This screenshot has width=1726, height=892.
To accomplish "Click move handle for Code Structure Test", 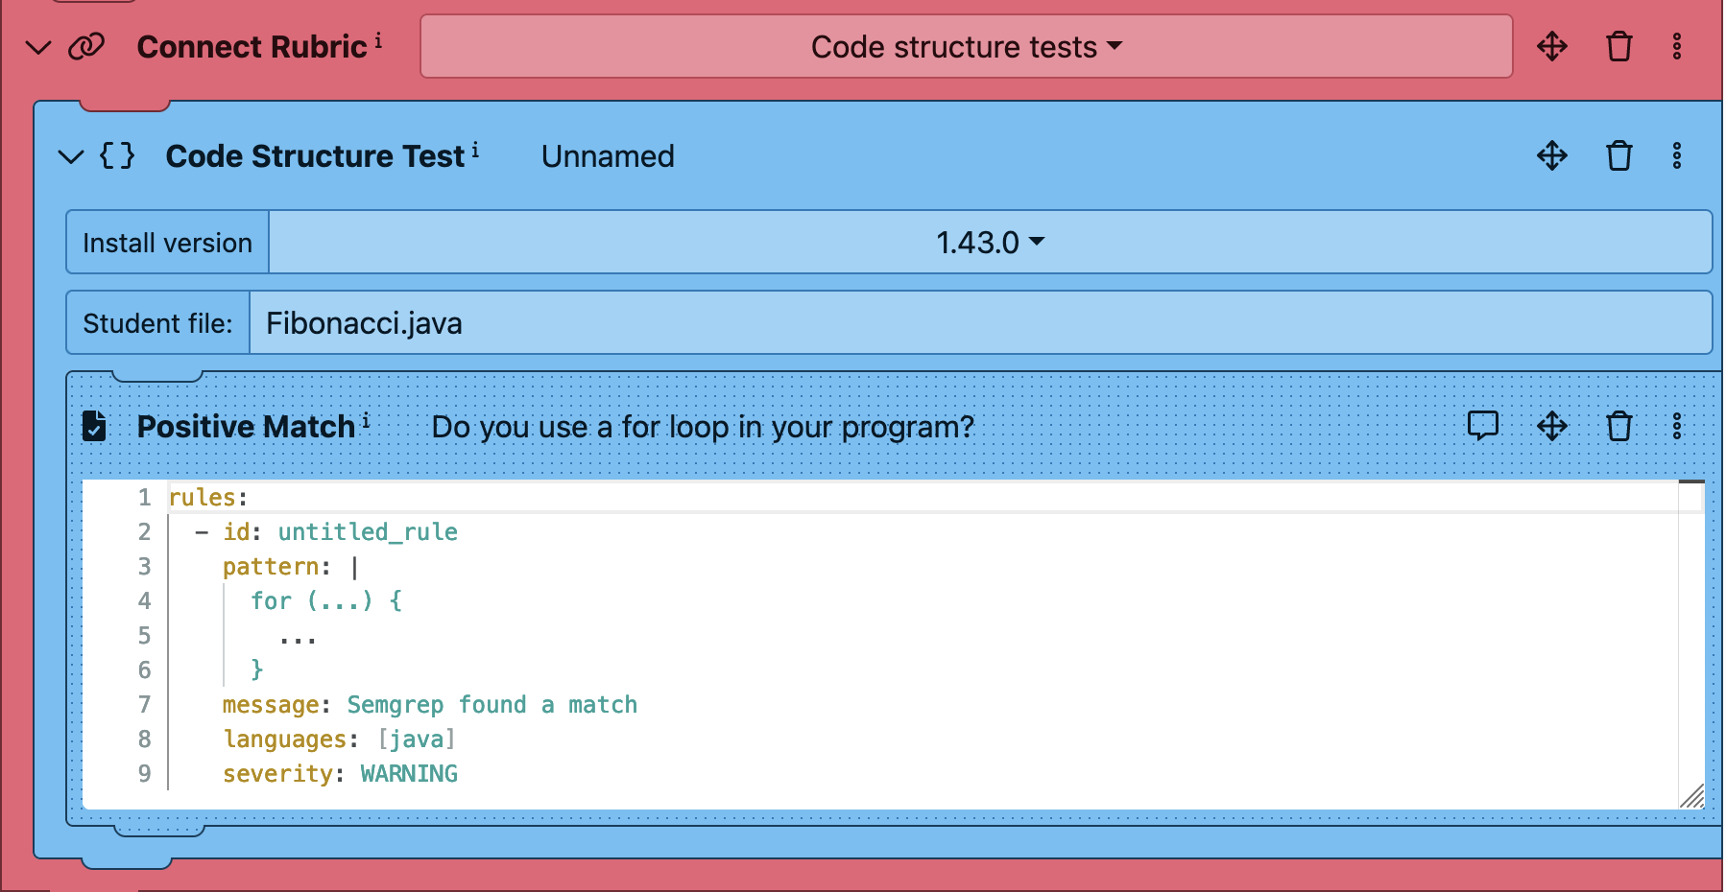I will 1551,155.
